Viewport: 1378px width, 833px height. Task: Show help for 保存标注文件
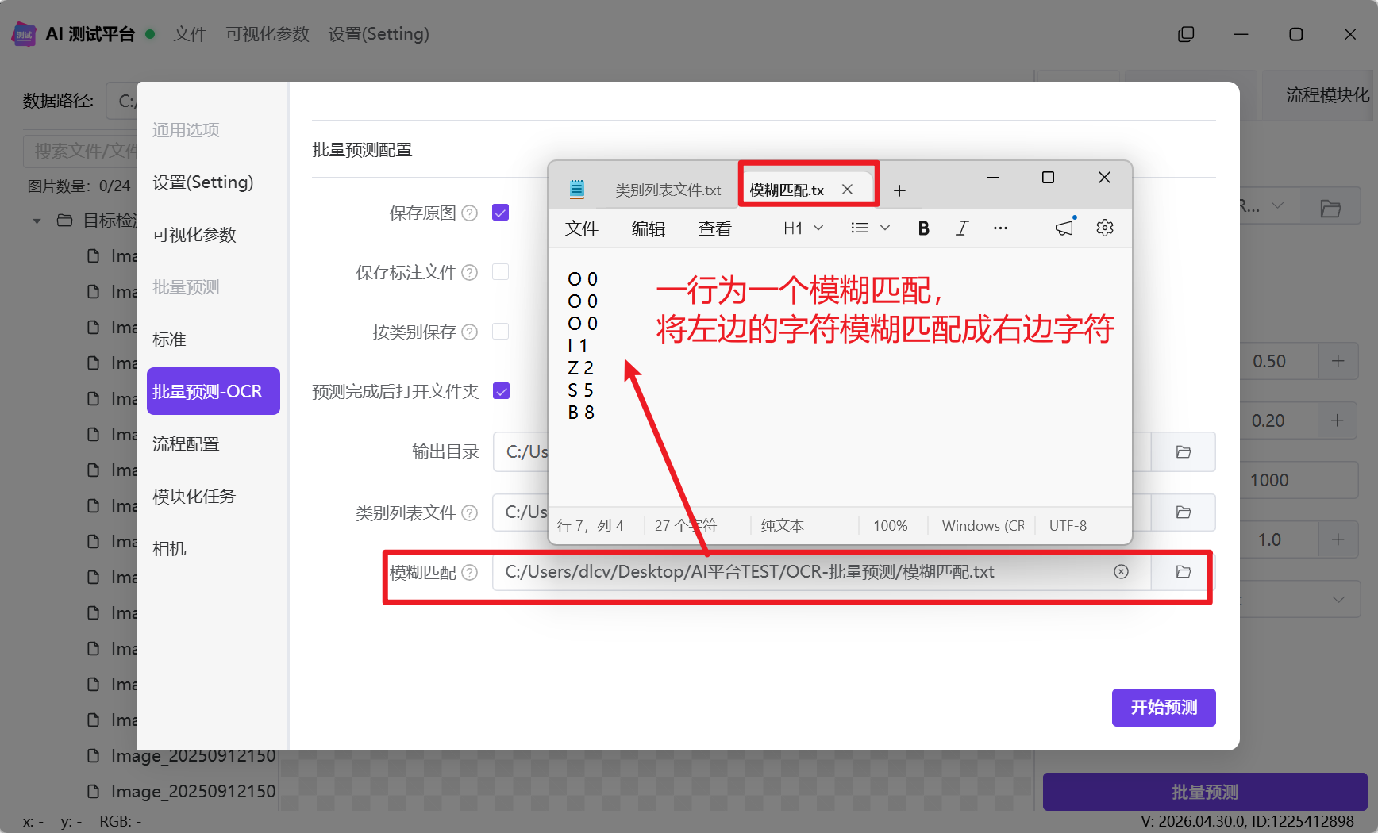[470, 272]
